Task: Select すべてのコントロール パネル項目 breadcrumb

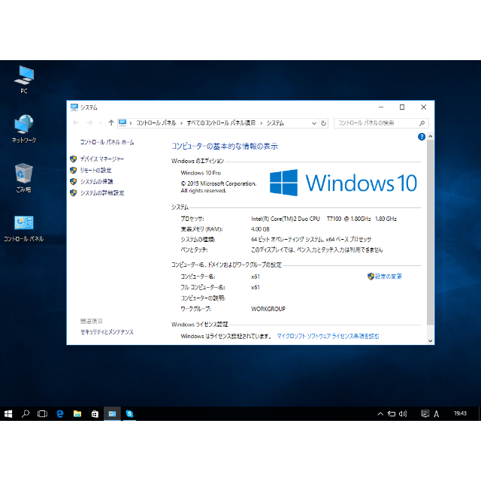Action: [x=221, y=123]
